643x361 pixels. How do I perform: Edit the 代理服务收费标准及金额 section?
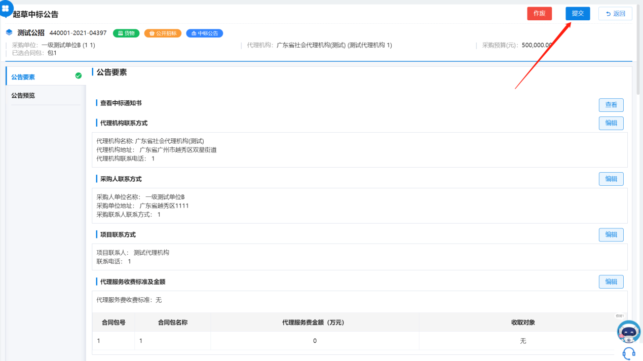click(x=611, y=282)
